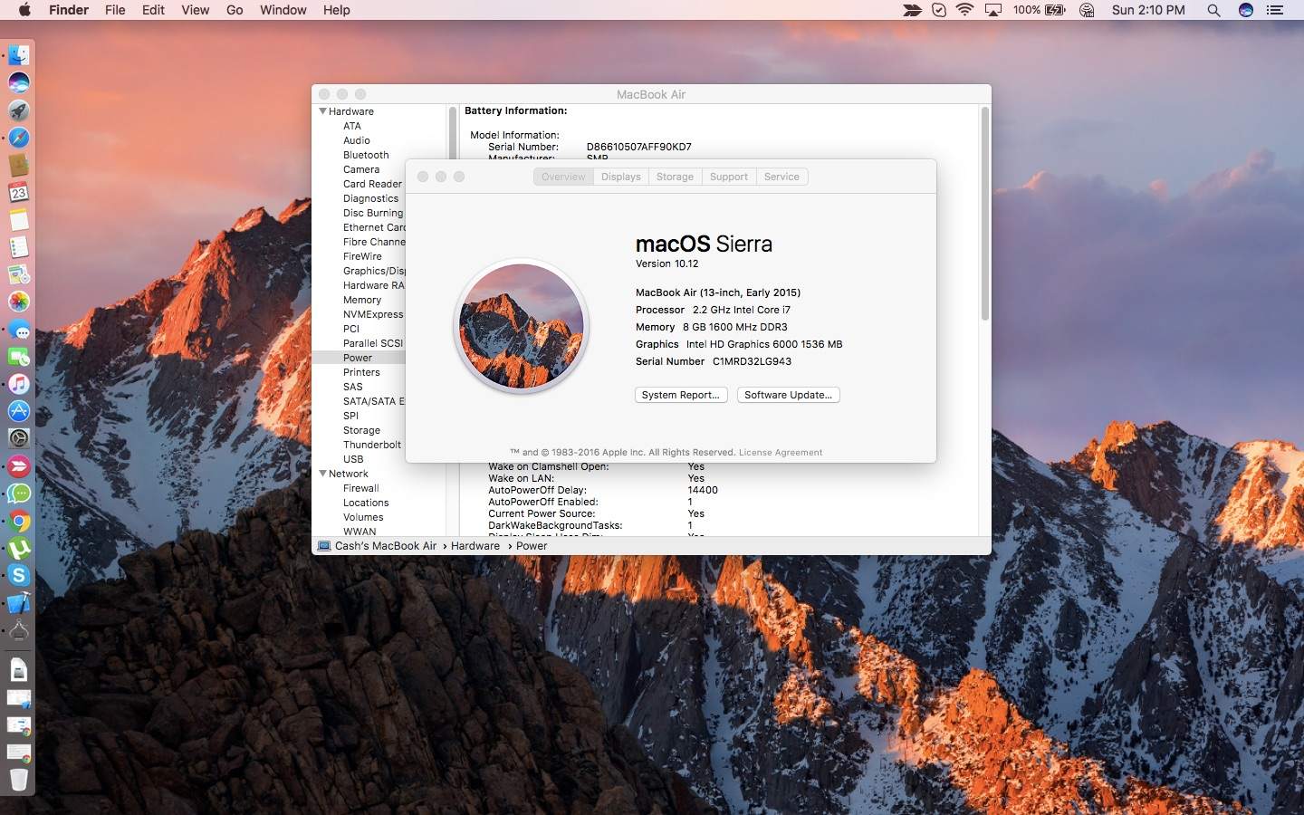This screenshot has width=1304, height=815.
Task: Click the System Report button
Action: pos(681,395)
